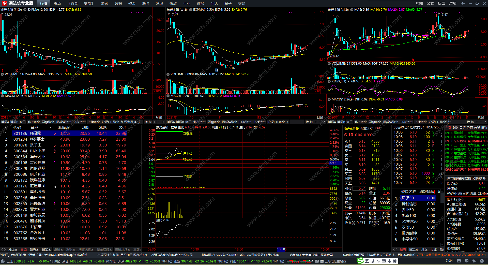Viewport: 488px width, 265px height.
Task: Select 两融资金 tab on daily chart
Action: point(214,122)
